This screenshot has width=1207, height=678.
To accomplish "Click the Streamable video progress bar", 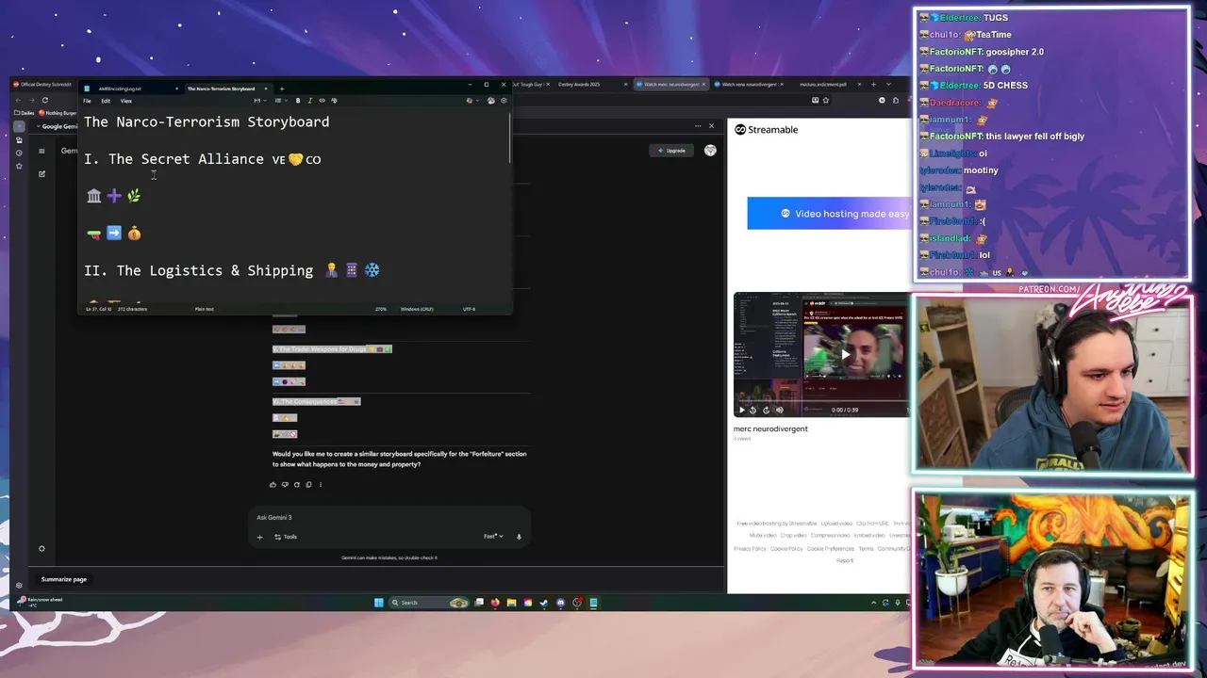I will 822,403.
